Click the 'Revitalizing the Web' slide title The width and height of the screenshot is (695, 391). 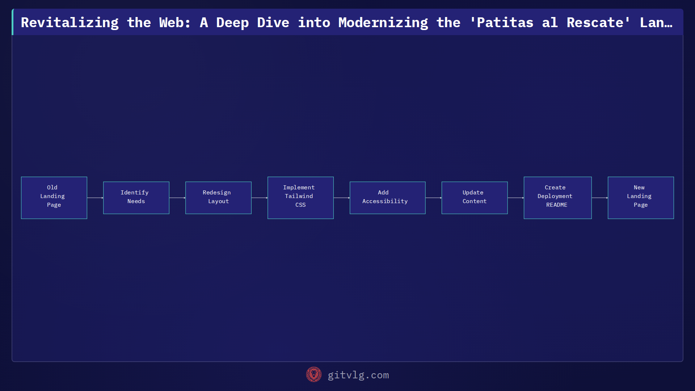(x=347, y=22)
